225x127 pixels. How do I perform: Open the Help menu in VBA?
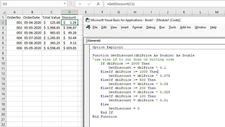[x=213, y=27]
